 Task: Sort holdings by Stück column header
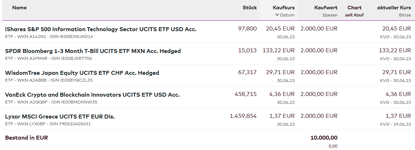250,8
